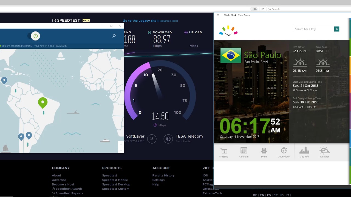
Task: Open the Speedtest Desktop product link
Action: click(116, 184)
